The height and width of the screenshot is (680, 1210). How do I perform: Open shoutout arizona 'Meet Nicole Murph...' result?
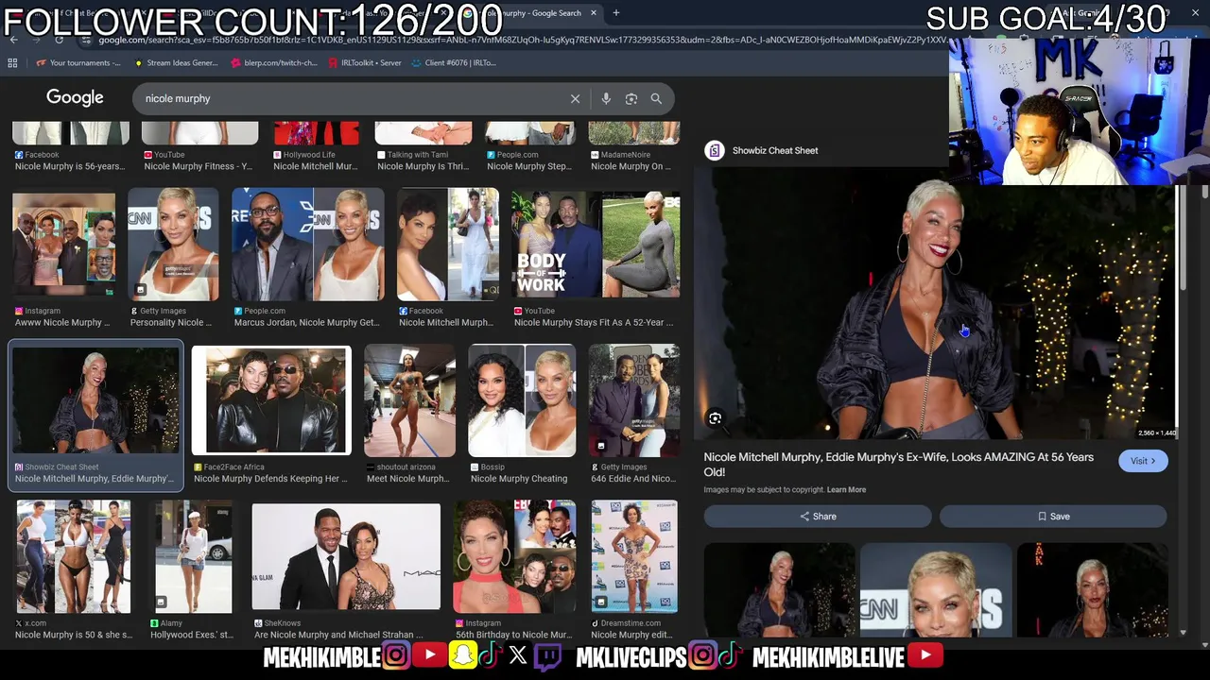pos(409,401)
